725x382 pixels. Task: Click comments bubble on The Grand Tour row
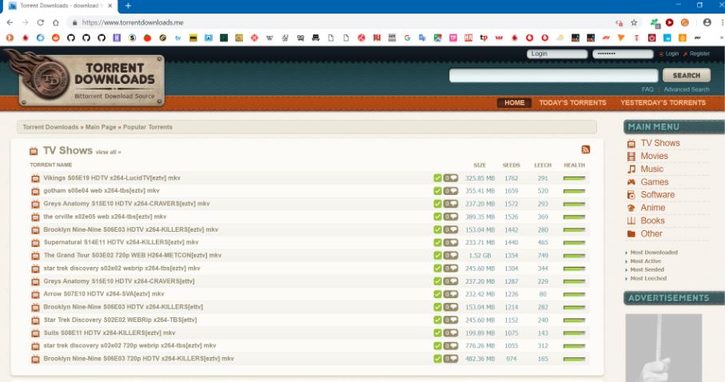click(x=451, y=255)
